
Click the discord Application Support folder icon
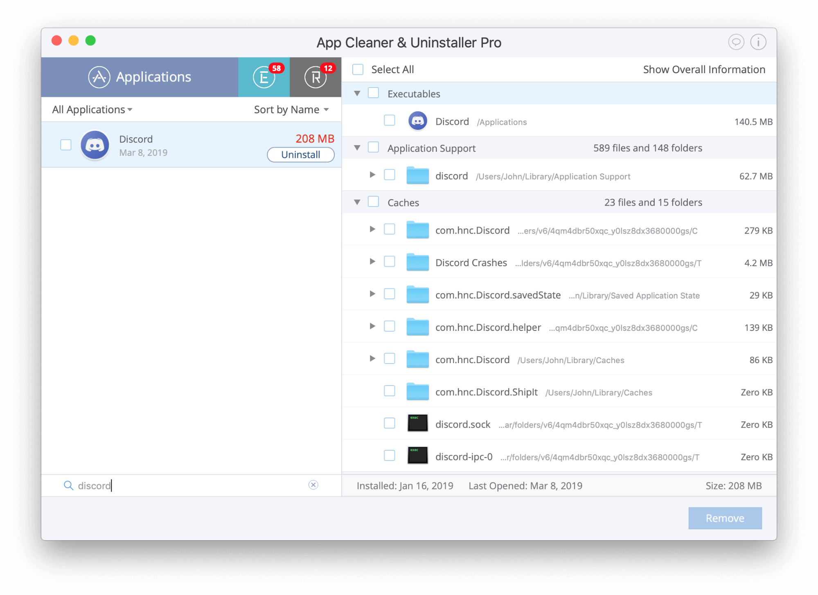pos(417,176)
